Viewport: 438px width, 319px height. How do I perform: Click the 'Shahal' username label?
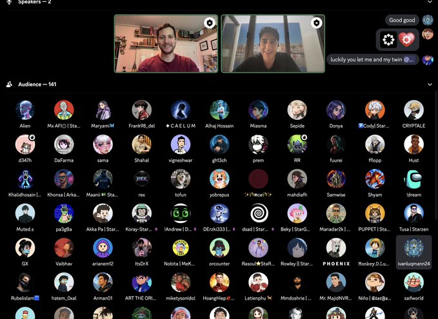(142, 160)
